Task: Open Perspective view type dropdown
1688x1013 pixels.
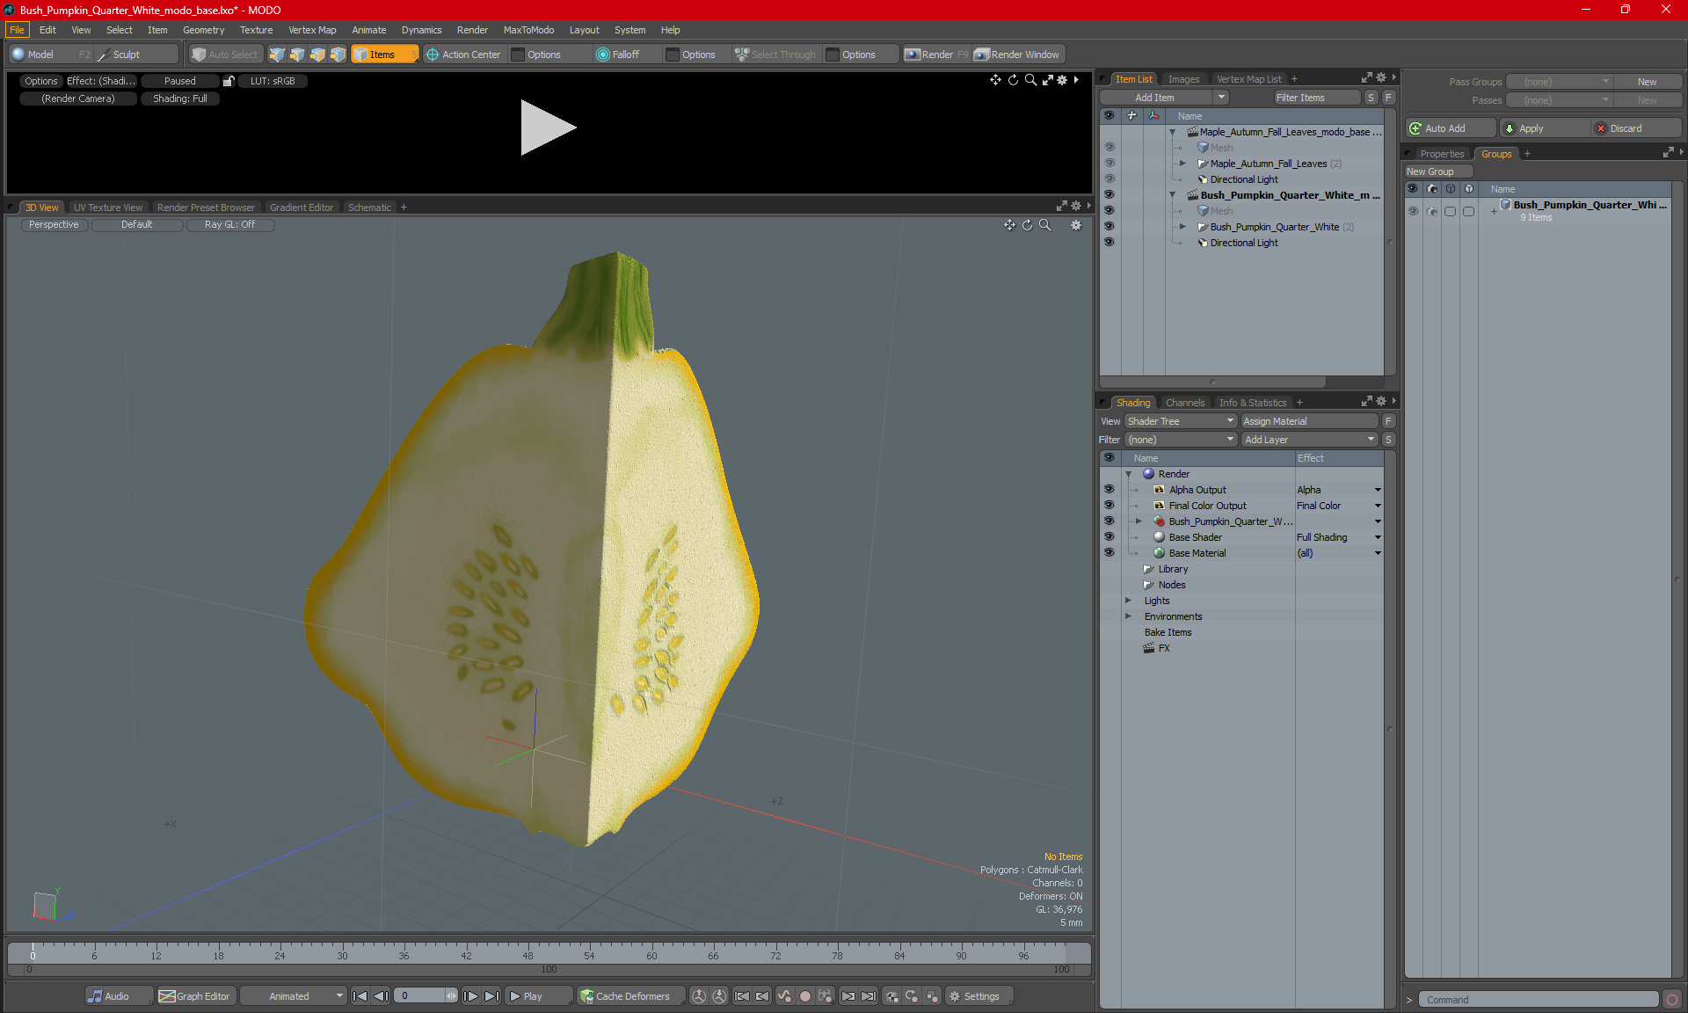Action: 54,225
